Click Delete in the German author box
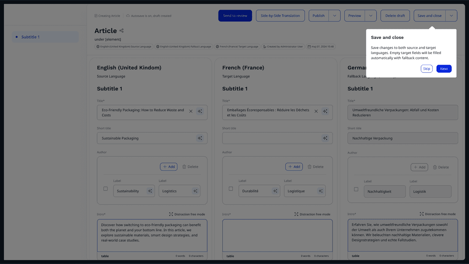The image size is (469, 264). pos(441,167)
